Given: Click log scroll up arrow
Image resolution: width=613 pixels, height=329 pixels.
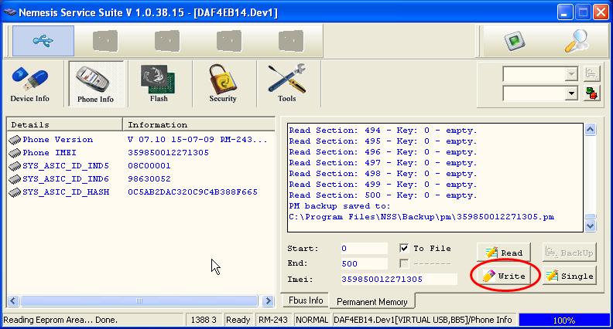Looking at the screenshot, I should pos(590,130).
